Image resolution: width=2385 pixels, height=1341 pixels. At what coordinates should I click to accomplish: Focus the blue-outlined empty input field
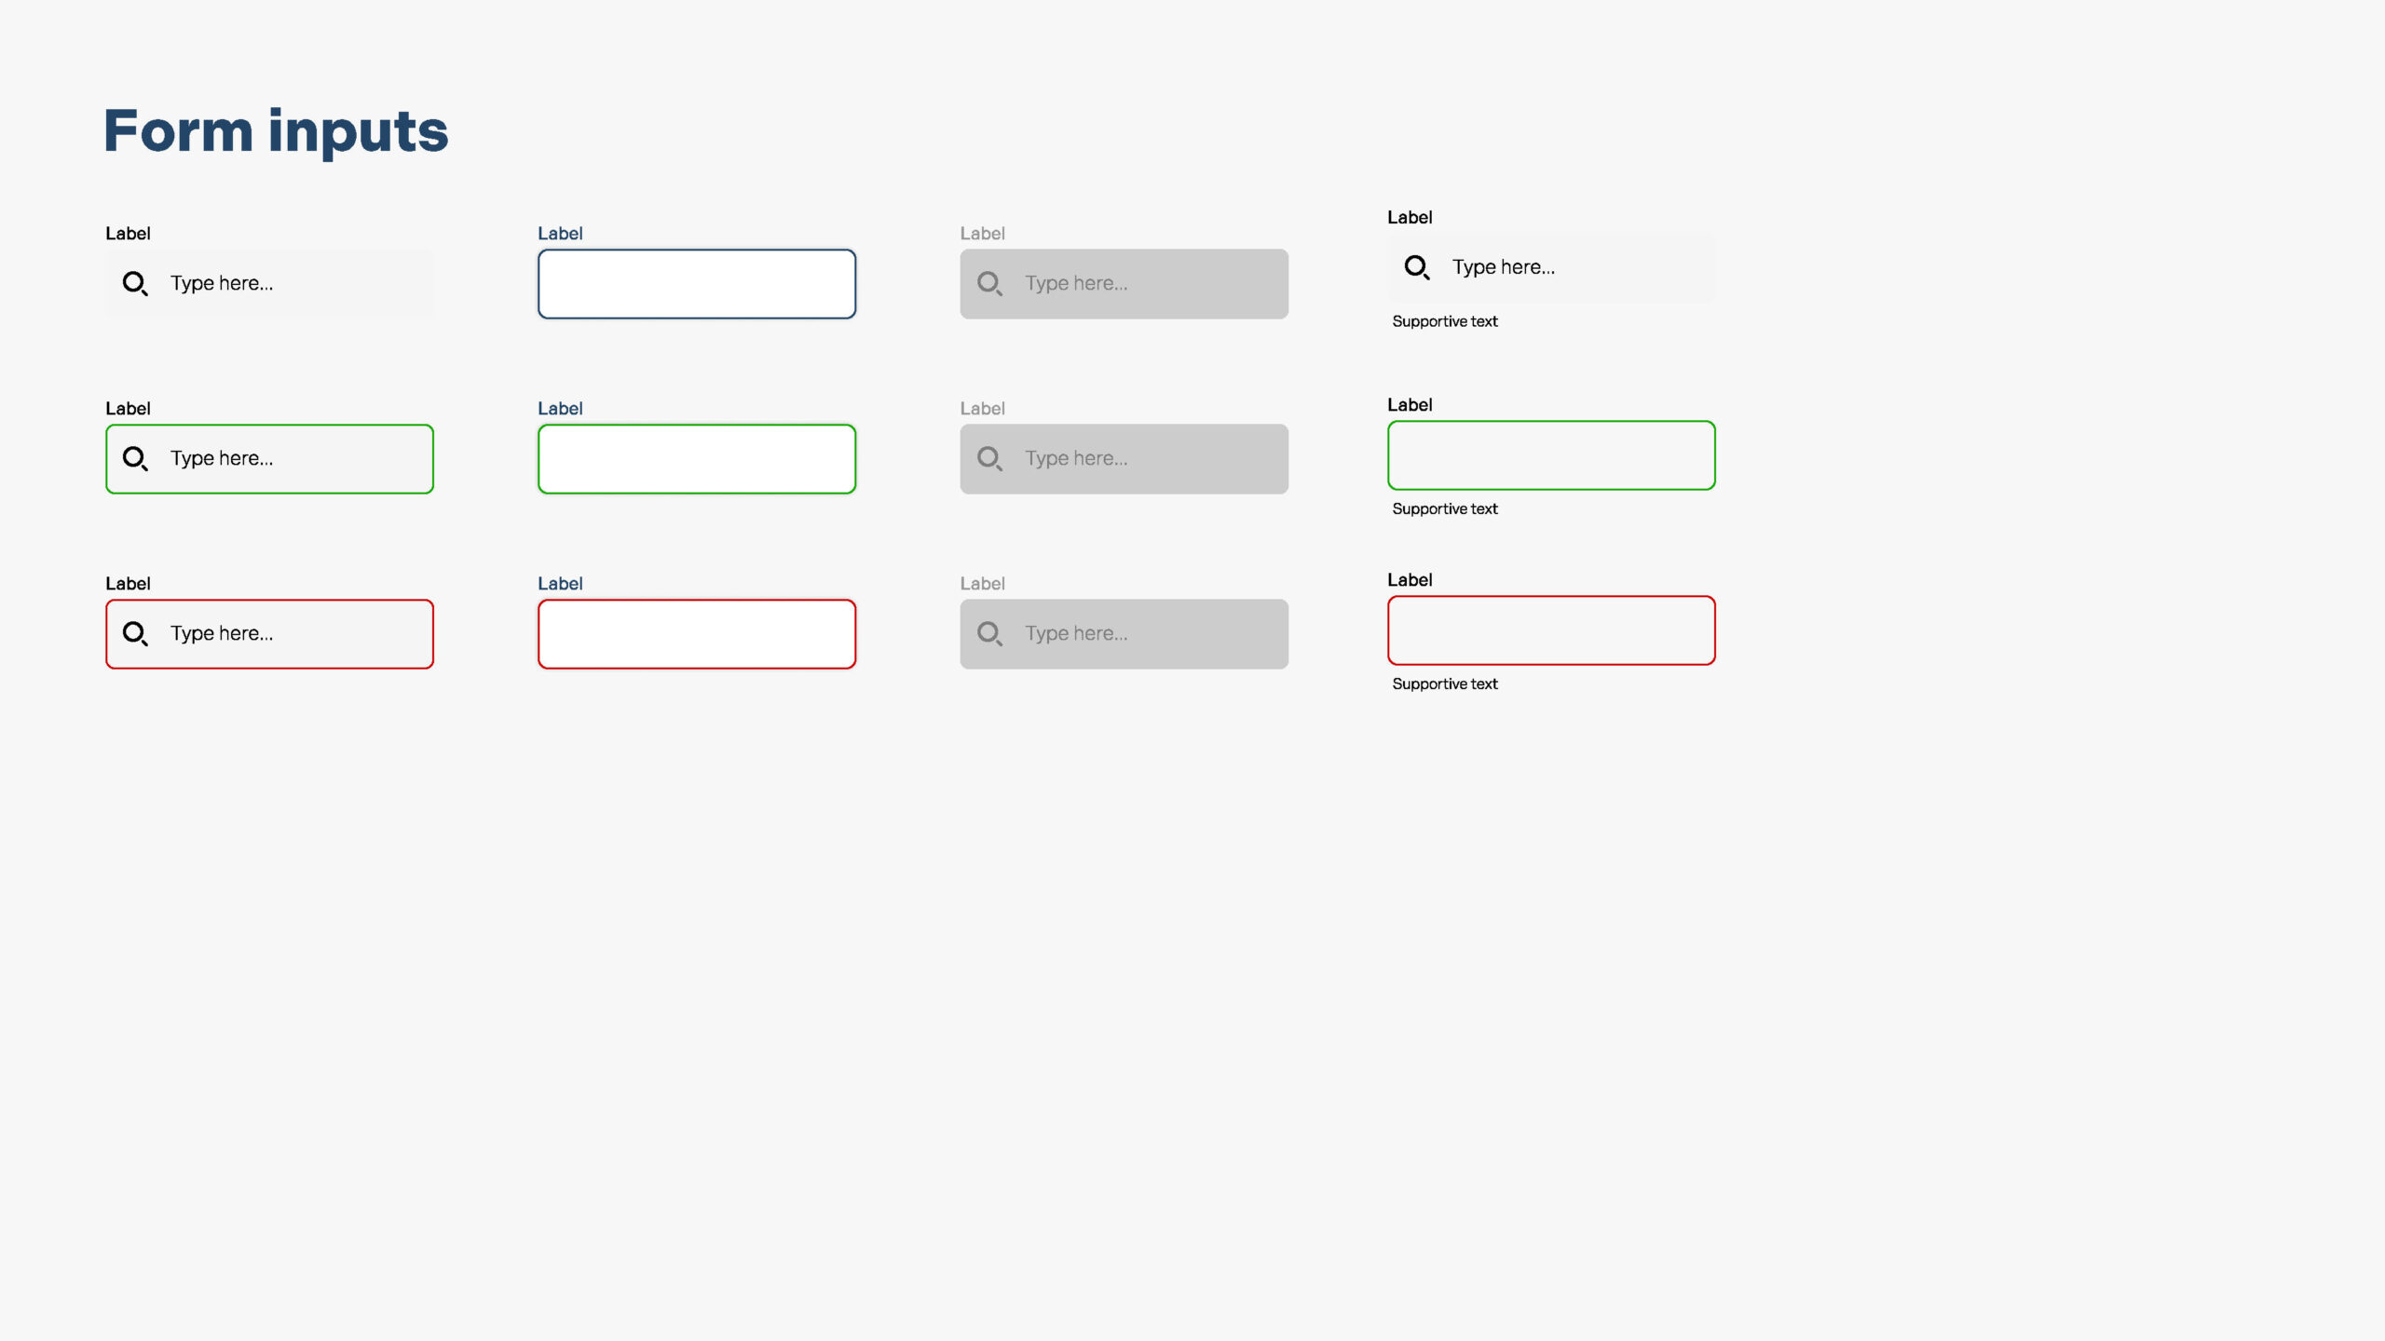point(696,284)
